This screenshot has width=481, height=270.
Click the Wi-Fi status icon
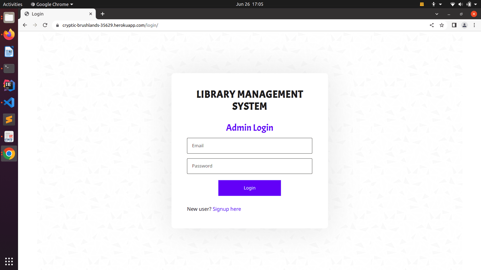452,4
